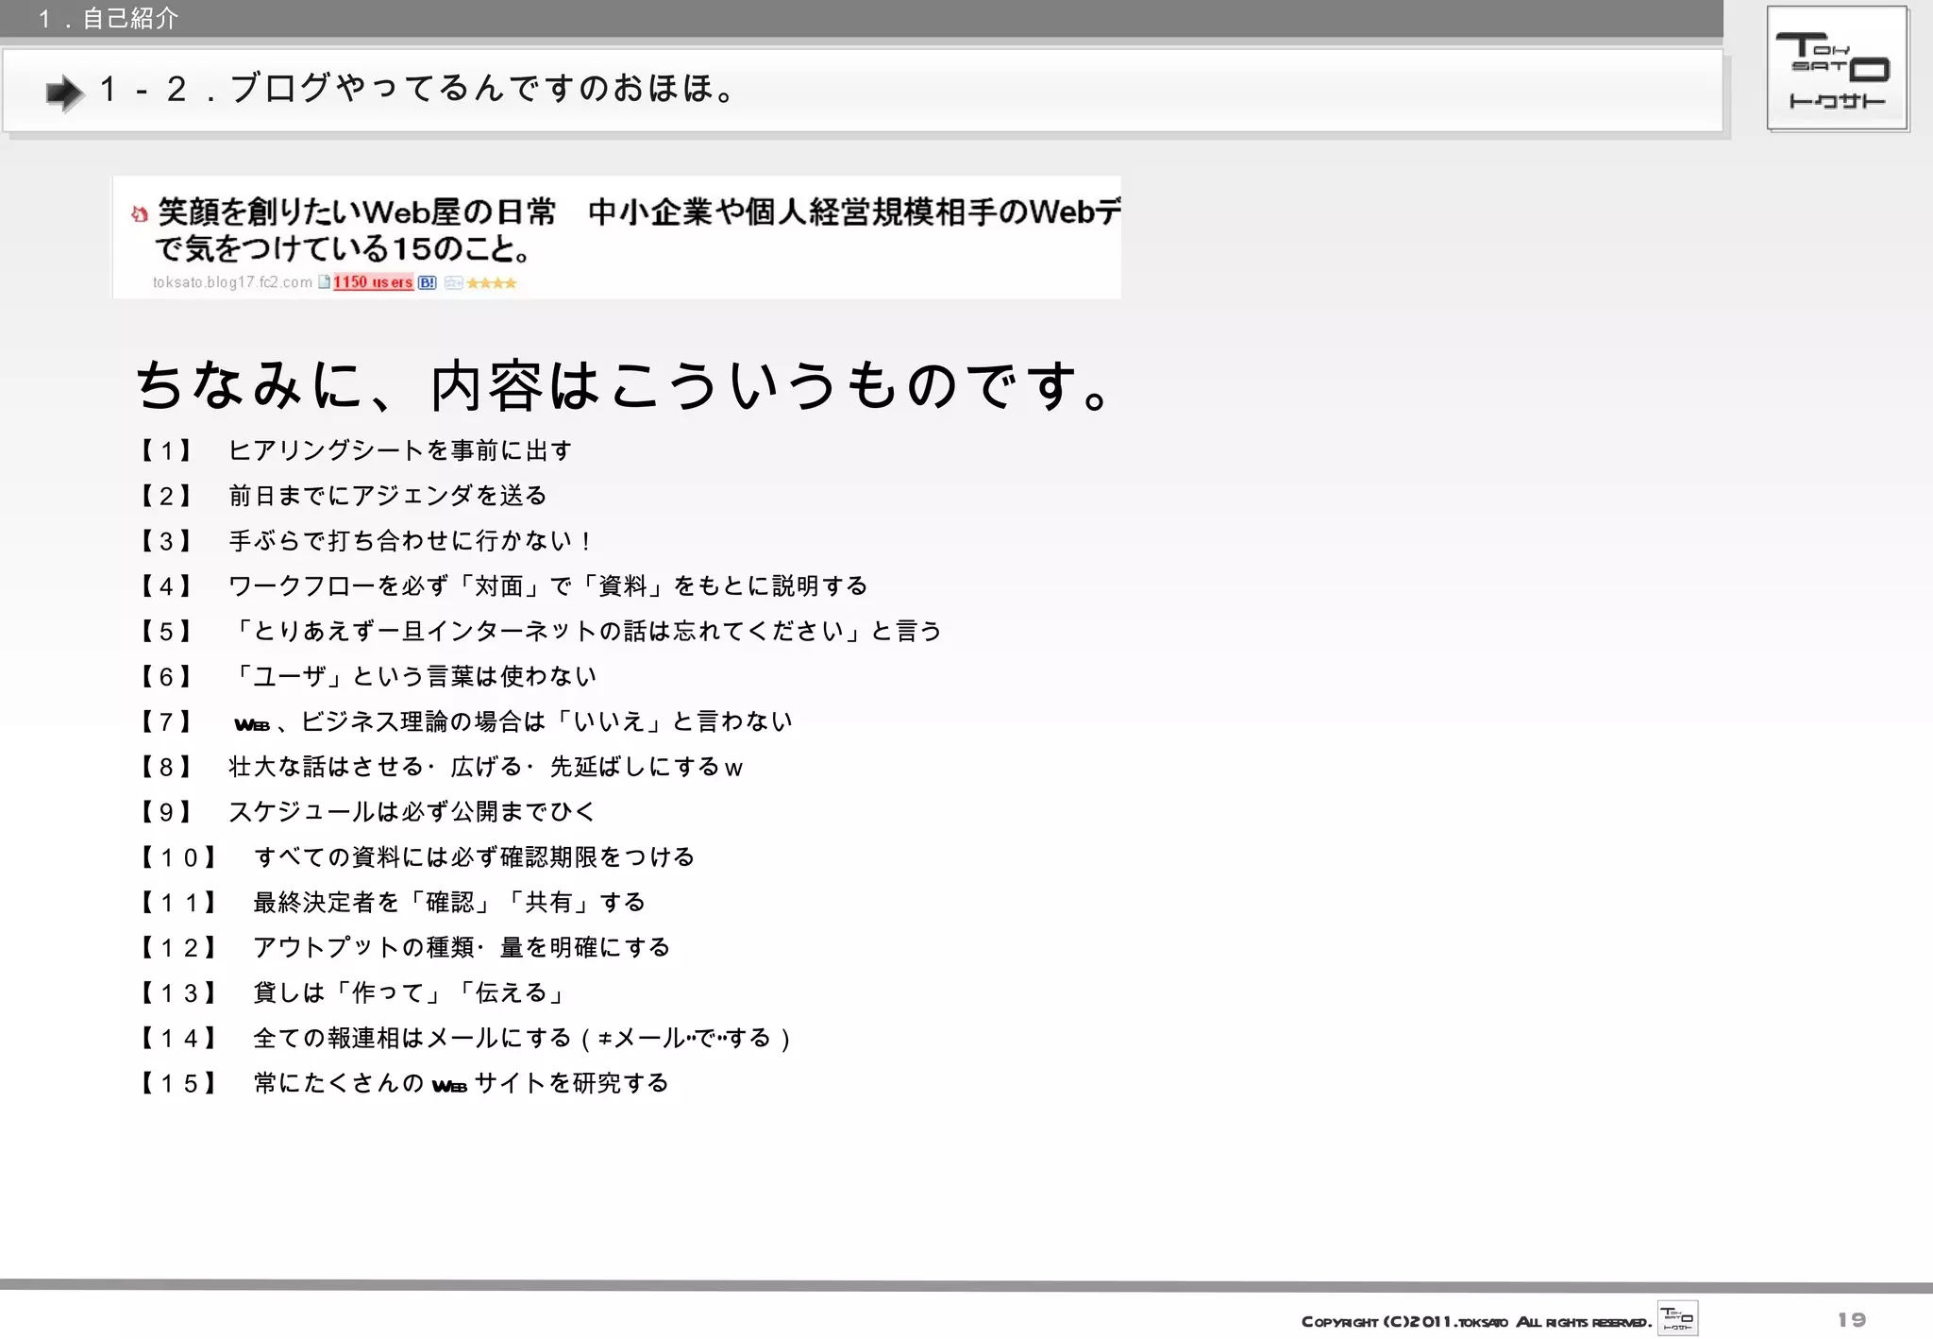Image resolution: width=1933 pixels, height=1339 pixels.
Task: Click the section label 1．自己紹介
Action: (107, 18)
